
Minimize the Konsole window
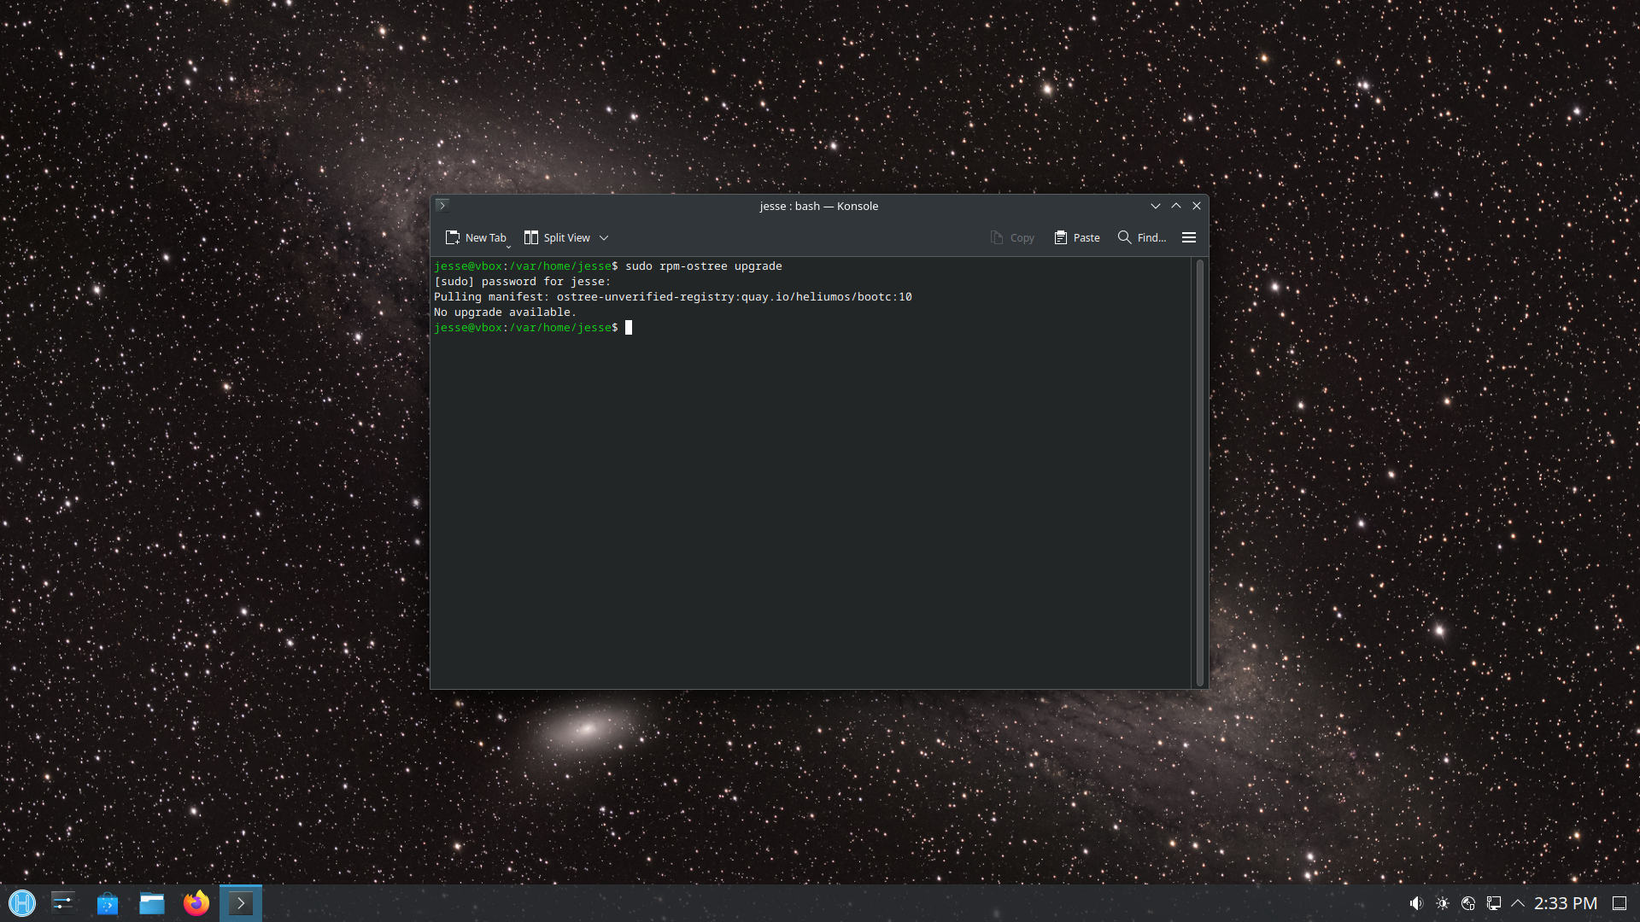[1156, 206]
